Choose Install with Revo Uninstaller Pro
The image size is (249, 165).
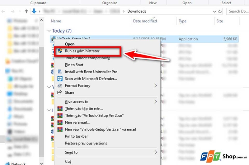pos(91,72)
